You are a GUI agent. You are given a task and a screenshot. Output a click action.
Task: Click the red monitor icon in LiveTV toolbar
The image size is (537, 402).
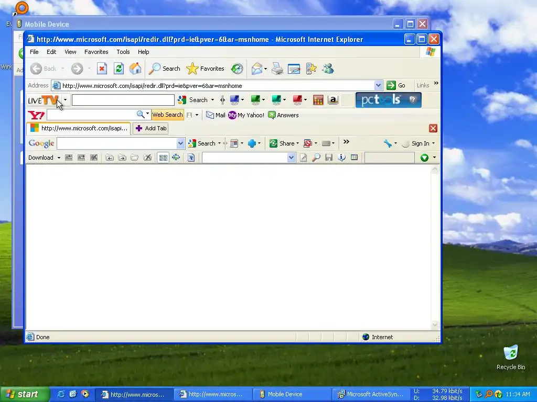297,100
